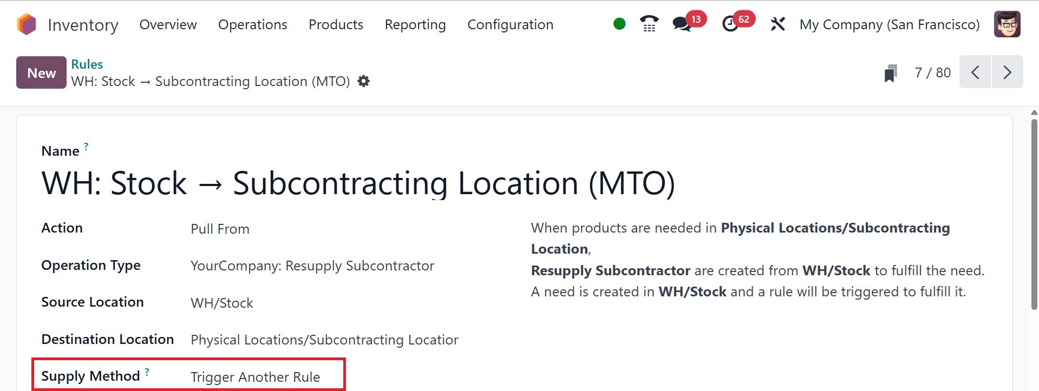Open the Operations menu
Image resolution: width=1039 pixels, height=391 pixels.
point(252,24)
